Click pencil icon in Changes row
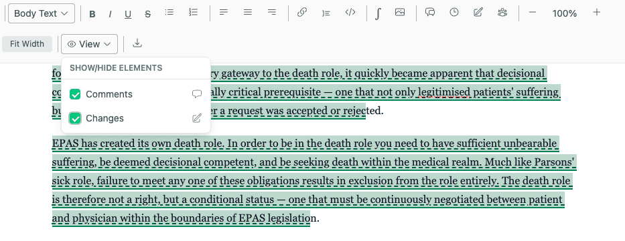This screenshot has height=241, width=625. (196, 118)
